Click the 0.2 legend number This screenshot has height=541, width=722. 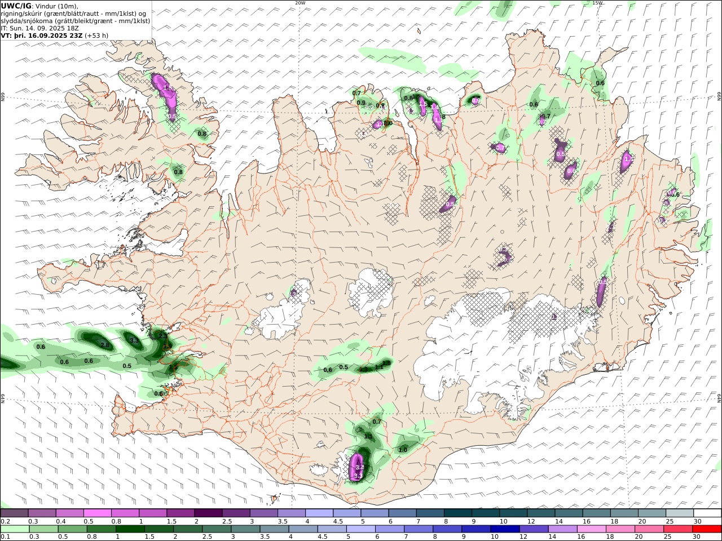pos(5,521)
